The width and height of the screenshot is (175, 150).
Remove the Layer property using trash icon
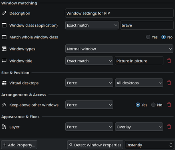(169, 127)
